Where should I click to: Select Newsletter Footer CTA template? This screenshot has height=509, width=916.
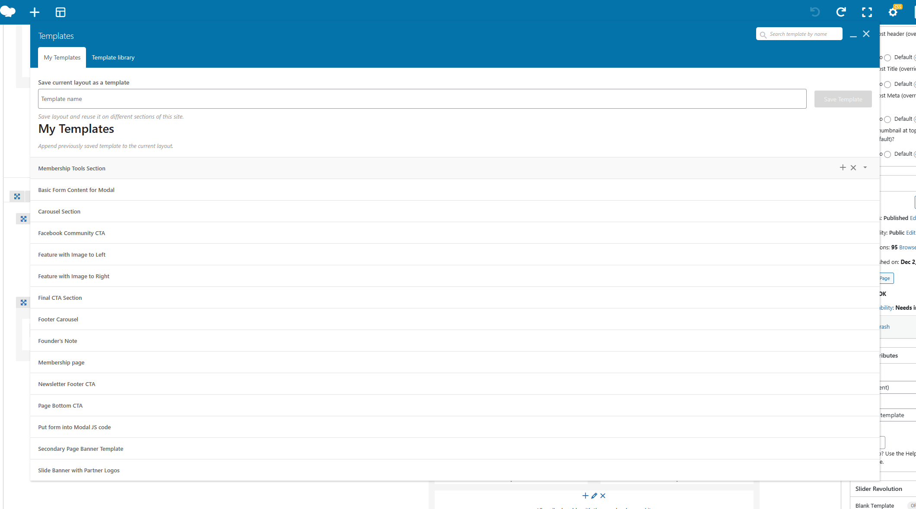(x=455, y=384)
